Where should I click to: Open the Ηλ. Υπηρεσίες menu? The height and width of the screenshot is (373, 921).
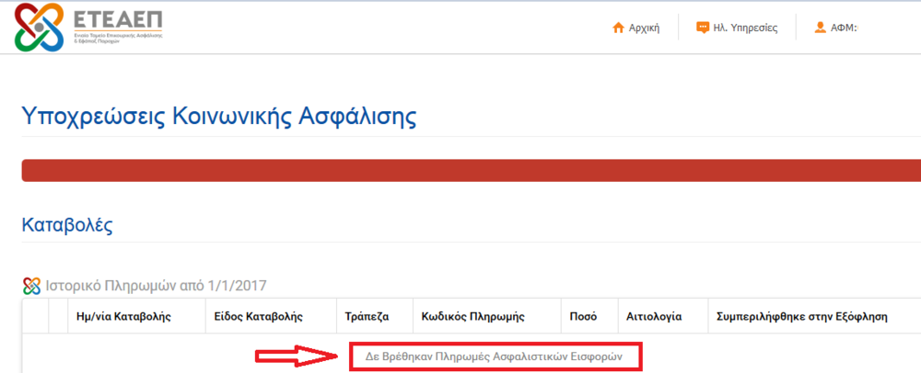pos(745,28)
